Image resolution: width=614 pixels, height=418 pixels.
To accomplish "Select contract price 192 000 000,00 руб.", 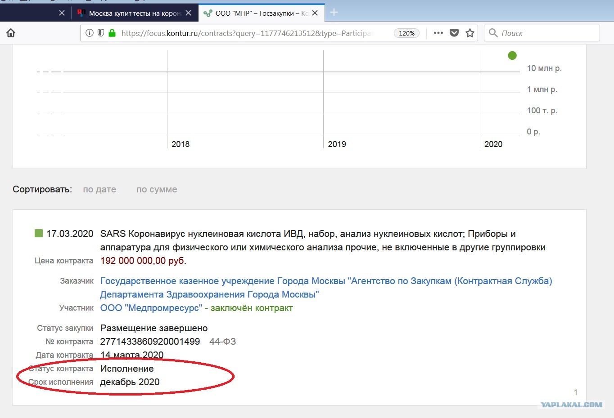I will coord(143,261).
